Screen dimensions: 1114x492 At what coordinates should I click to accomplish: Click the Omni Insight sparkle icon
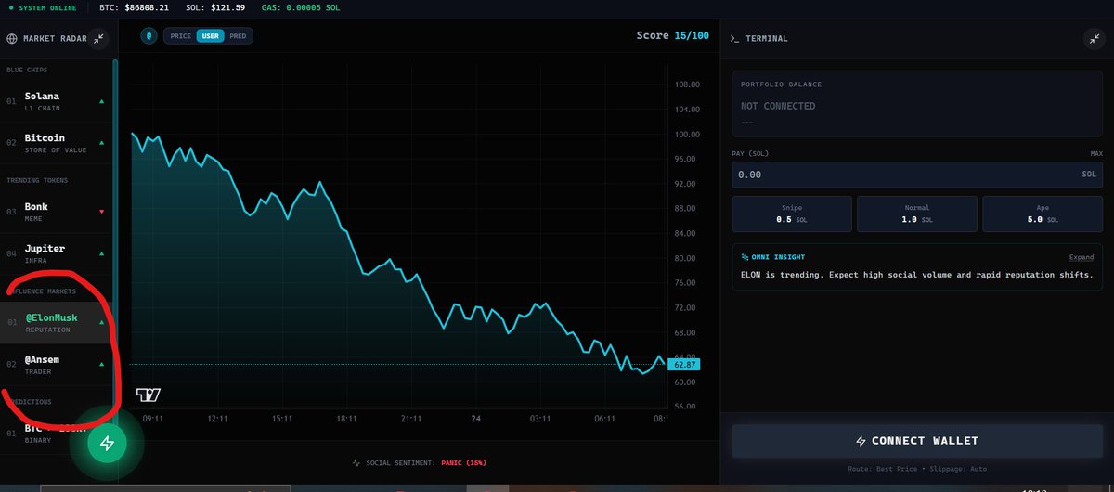click(745, 257)
